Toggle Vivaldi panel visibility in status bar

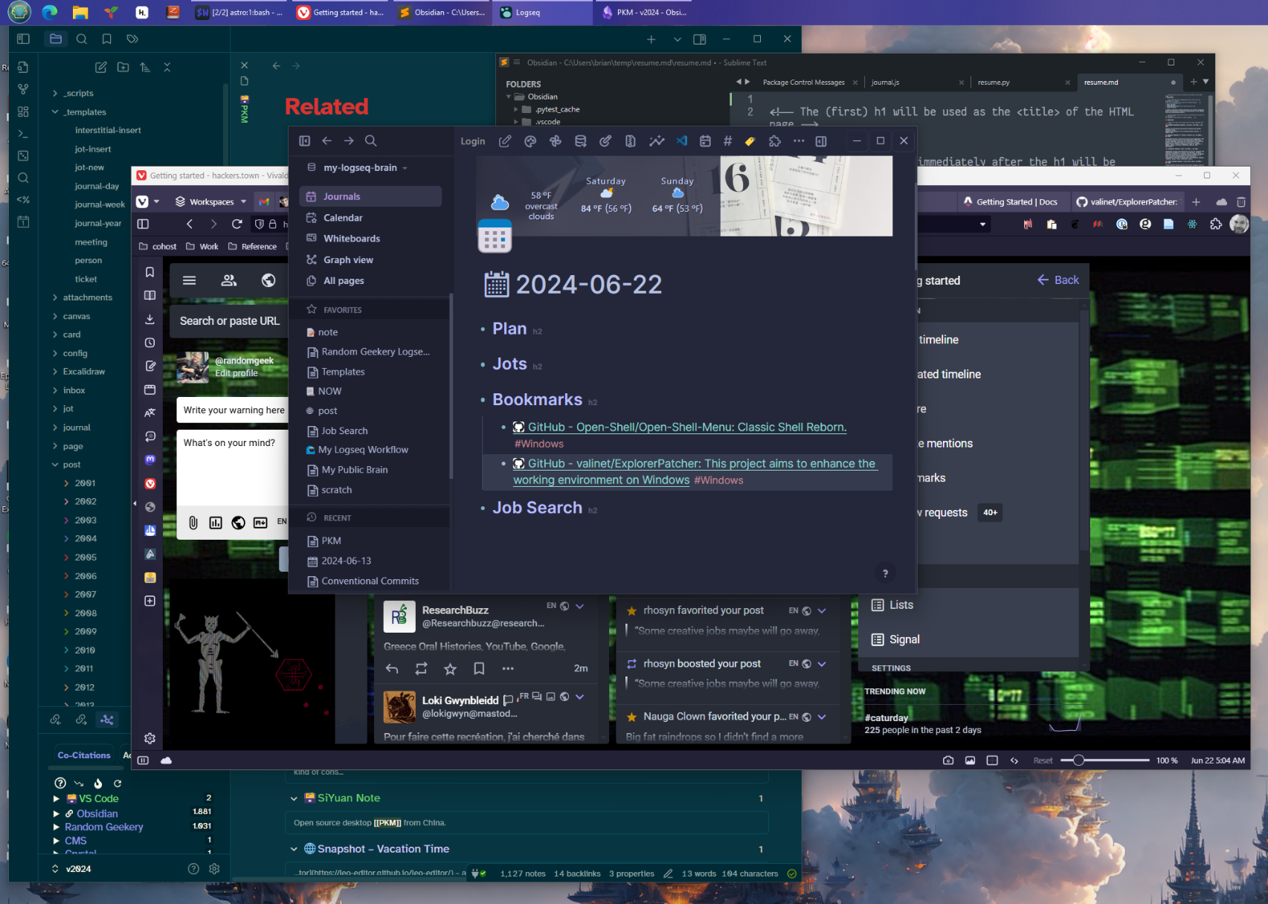(x=143, y=761)
